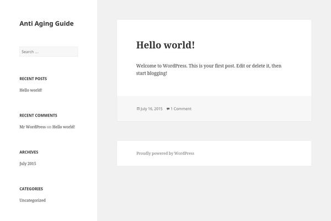This screenshot has width=331, height=221.
Task: Visit the Mr WordPress commenter link
Action: [33, 127]
